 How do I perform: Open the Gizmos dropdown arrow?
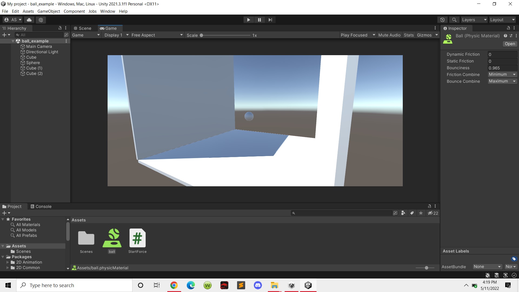click(437, 35)
